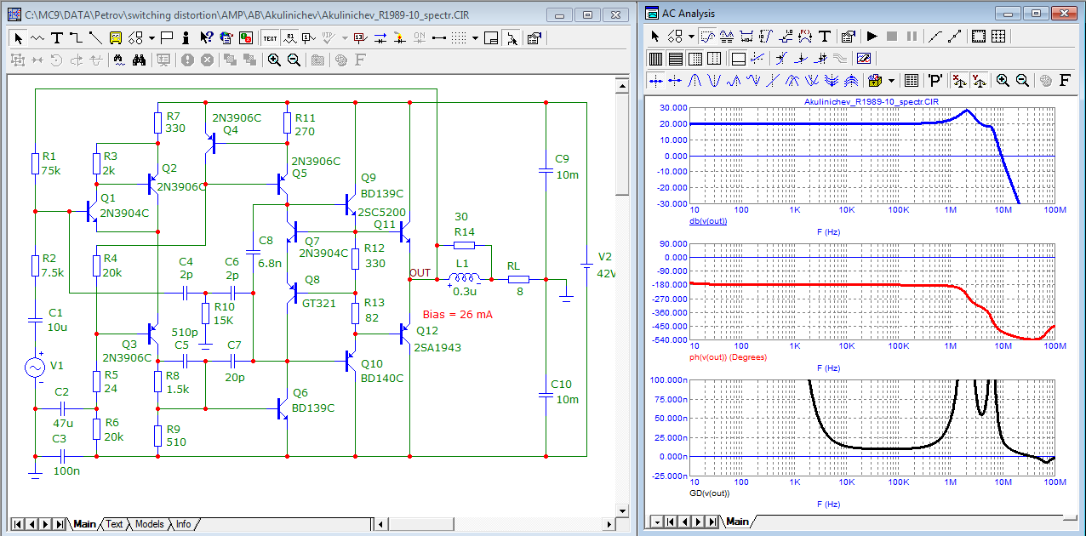Image resolution: width=1086 pixels, height=536 pixels.
Task: Open the context Help tool
Action: coord(206,37)
